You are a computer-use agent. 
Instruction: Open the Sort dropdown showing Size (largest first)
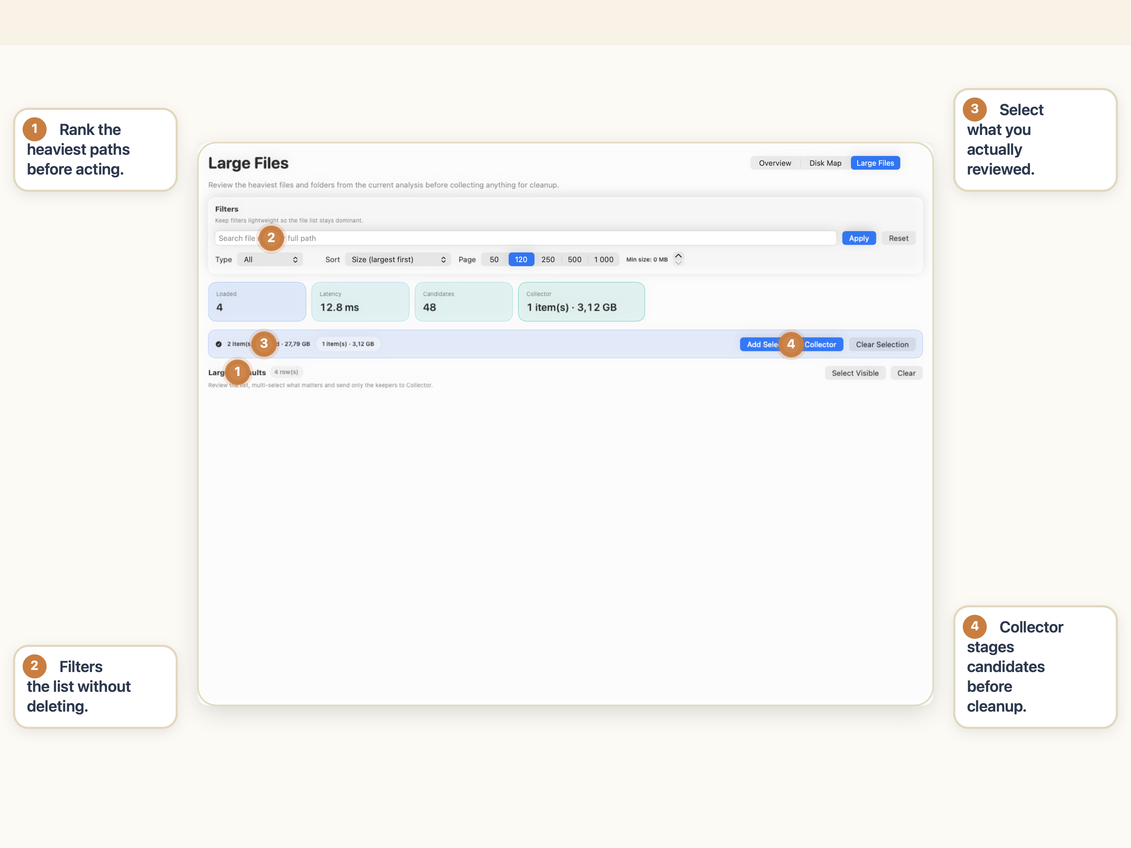pos(398,260)
